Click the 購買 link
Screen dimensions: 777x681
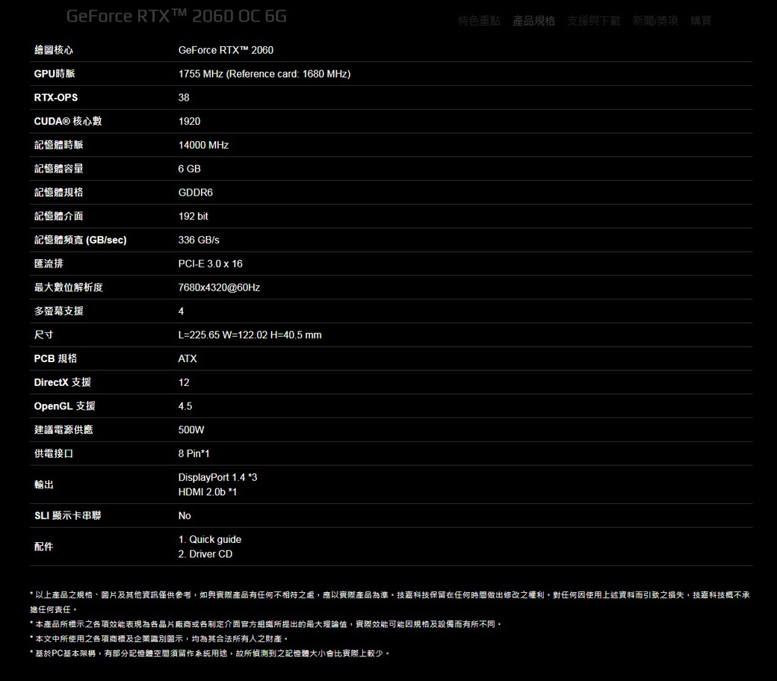(x=700, y=21)
